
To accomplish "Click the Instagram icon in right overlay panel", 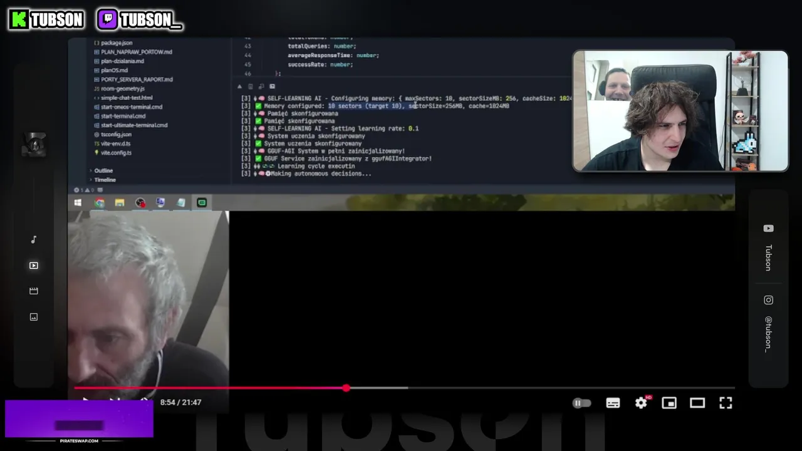I will [768, 300].
